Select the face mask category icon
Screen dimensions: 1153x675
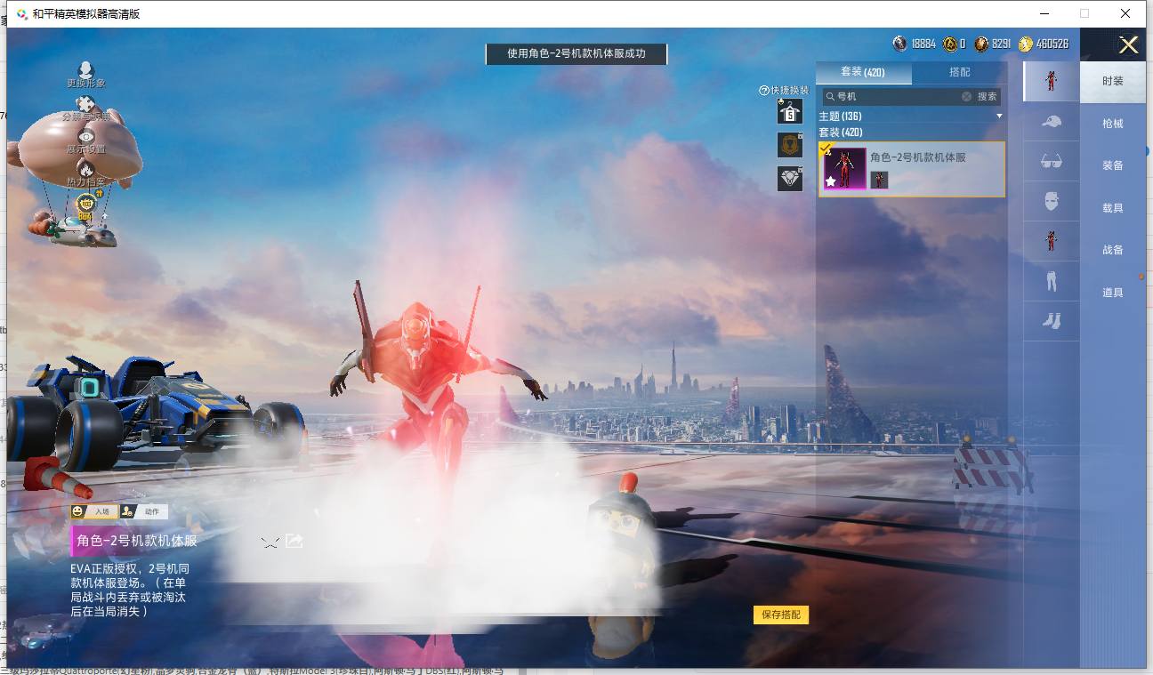(1052, 201)
